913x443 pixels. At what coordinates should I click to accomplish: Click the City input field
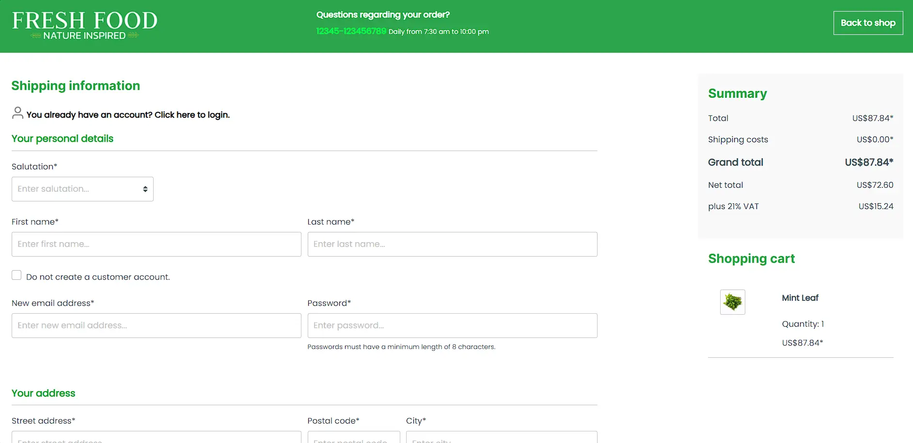tap(501, 438)
